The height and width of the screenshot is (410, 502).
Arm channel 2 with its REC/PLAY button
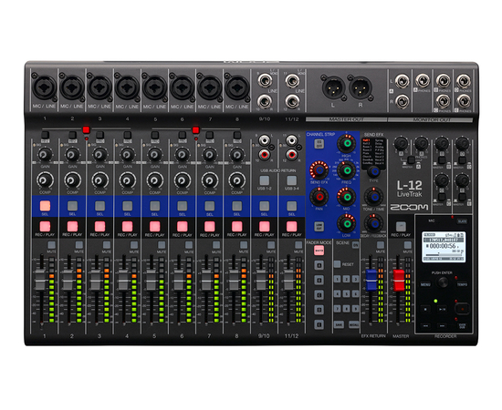72,227
